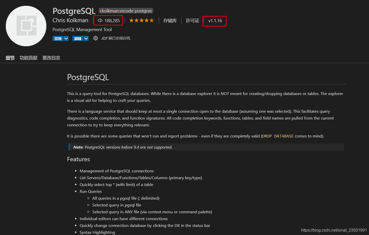Open the 存储库 repository link
The width and height of the screenshot is (369, 235).
170,20
